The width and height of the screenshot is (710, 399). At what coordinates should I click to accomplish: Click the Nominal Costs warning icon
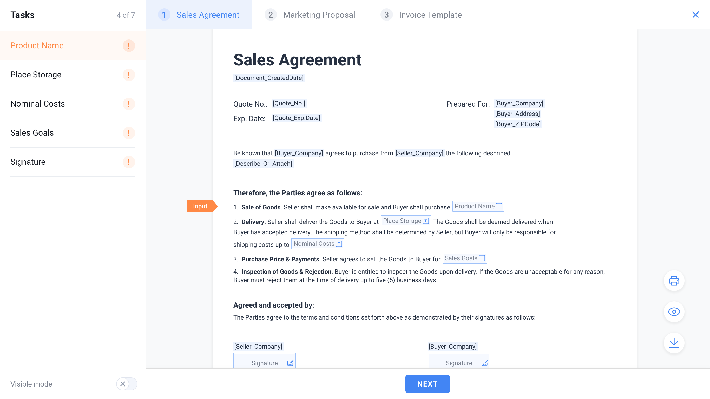[129, 104]
